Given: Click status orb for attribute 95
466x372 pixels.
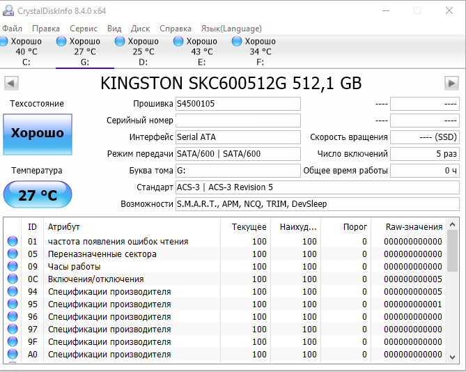Looking at the screenshot, I should 13,304.
